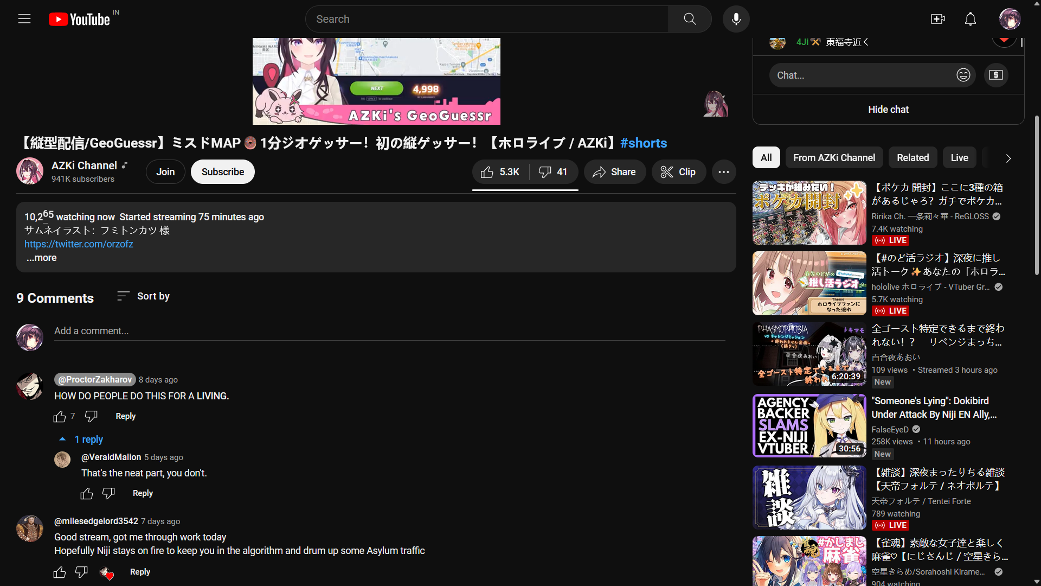The image size is (1041, 586).
Task: Like the @ProctorZakharov comment
Action: point(60,416)
